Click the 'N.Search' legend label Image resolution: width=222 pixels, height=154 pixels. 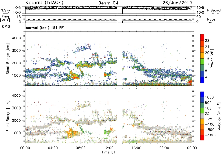[215, 10]
